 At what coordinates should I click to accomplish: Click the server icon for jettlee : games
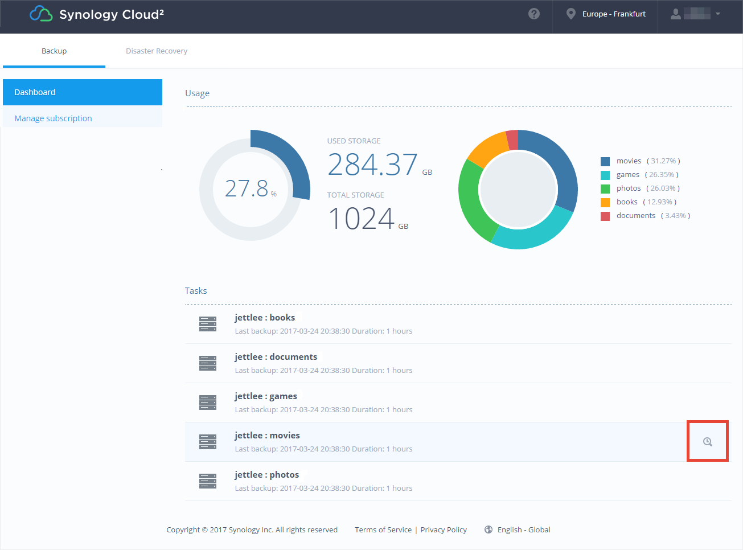coord(208,403)
